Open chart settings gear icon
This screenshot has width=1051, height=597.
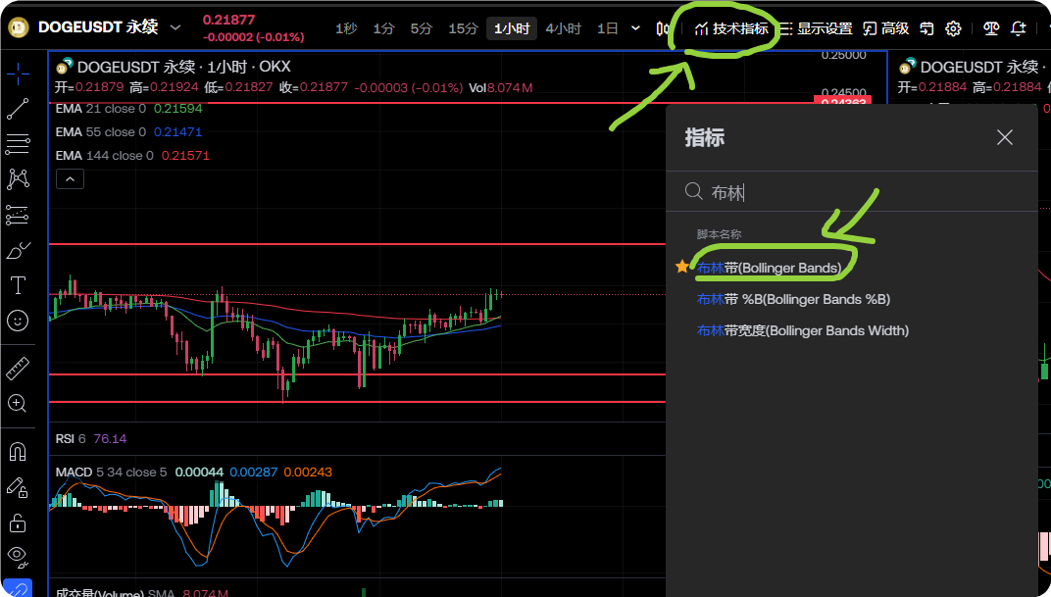click(952, 28)
